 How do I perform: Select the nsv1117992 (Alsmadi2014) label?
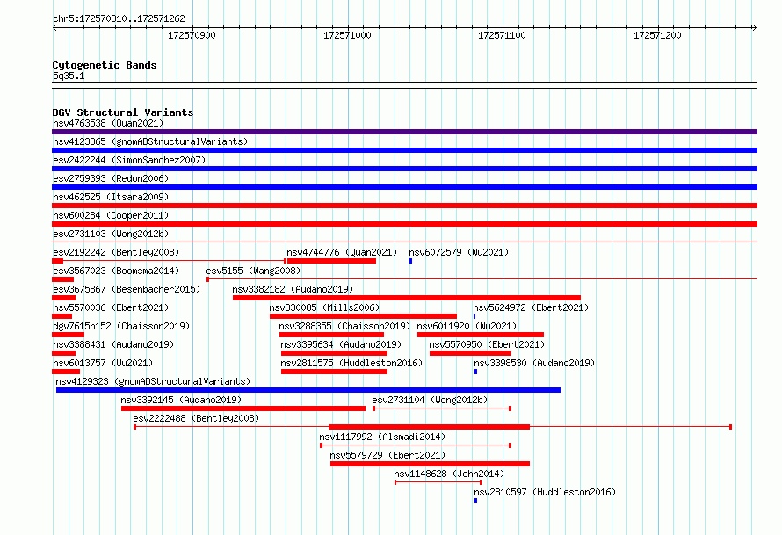tap(382, 437)
